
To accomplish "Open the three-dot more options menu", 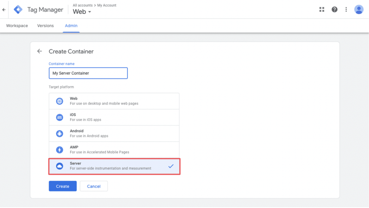I will click(x=346, y=10).
